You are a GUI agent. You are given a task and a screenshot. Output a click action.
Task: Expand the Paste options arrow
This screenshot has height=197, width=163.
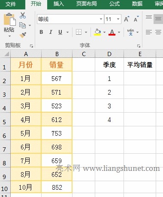(9, 36)
